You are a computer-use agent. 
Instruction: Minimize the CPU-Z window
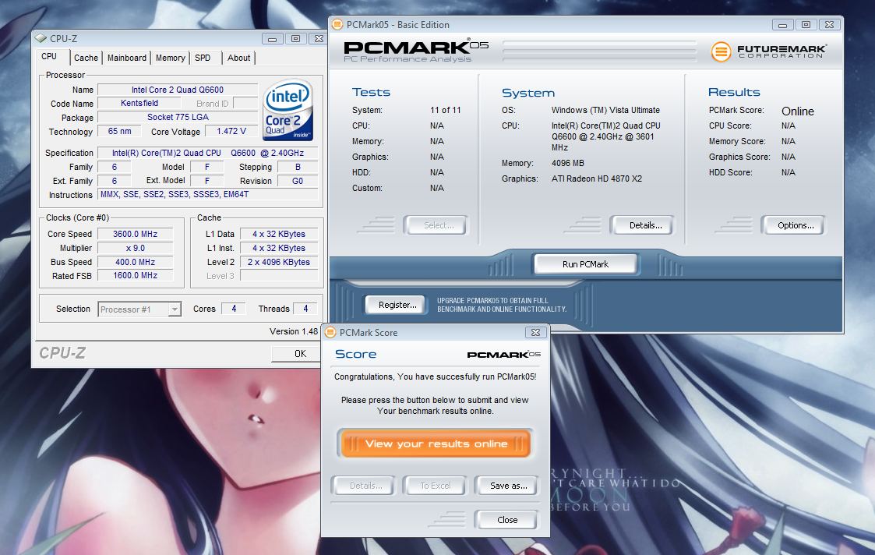[x=273, y=38]
